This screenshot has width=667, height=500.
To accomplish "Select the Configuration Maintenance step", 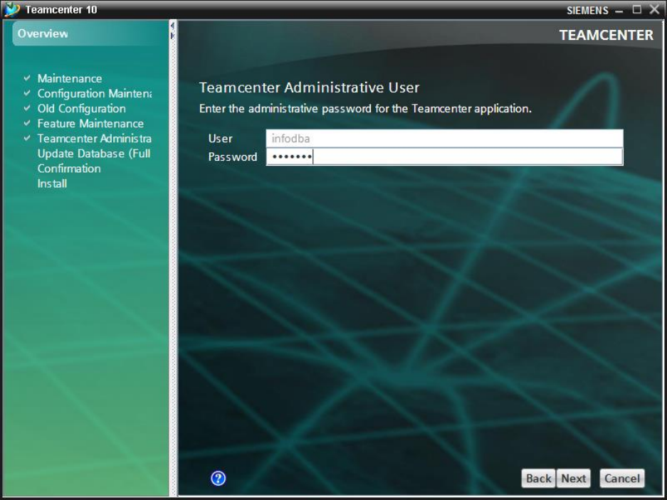I will click(x=95, y=94).
